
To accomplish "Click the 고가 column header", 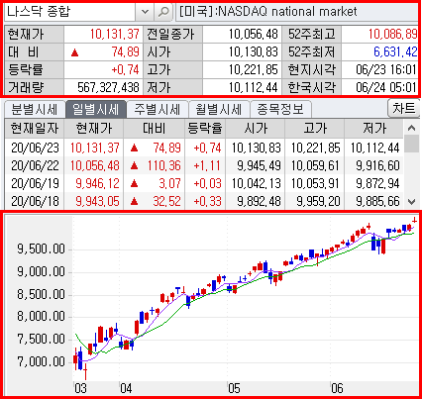I will click(315, 129).
